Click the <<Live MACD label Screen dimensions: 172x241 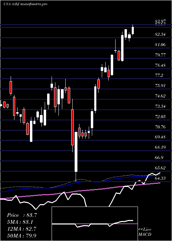click(145, 232)
